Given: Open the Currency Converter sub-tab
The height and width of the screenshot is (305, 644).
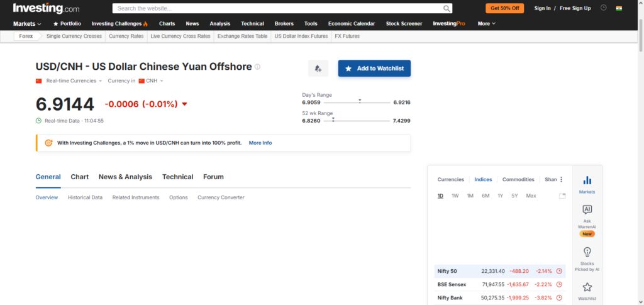Looking at the screenshot, I should pos(221,197).
